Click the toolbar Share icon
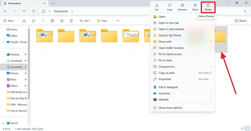 pyautogui.click(x=62, y=21)
